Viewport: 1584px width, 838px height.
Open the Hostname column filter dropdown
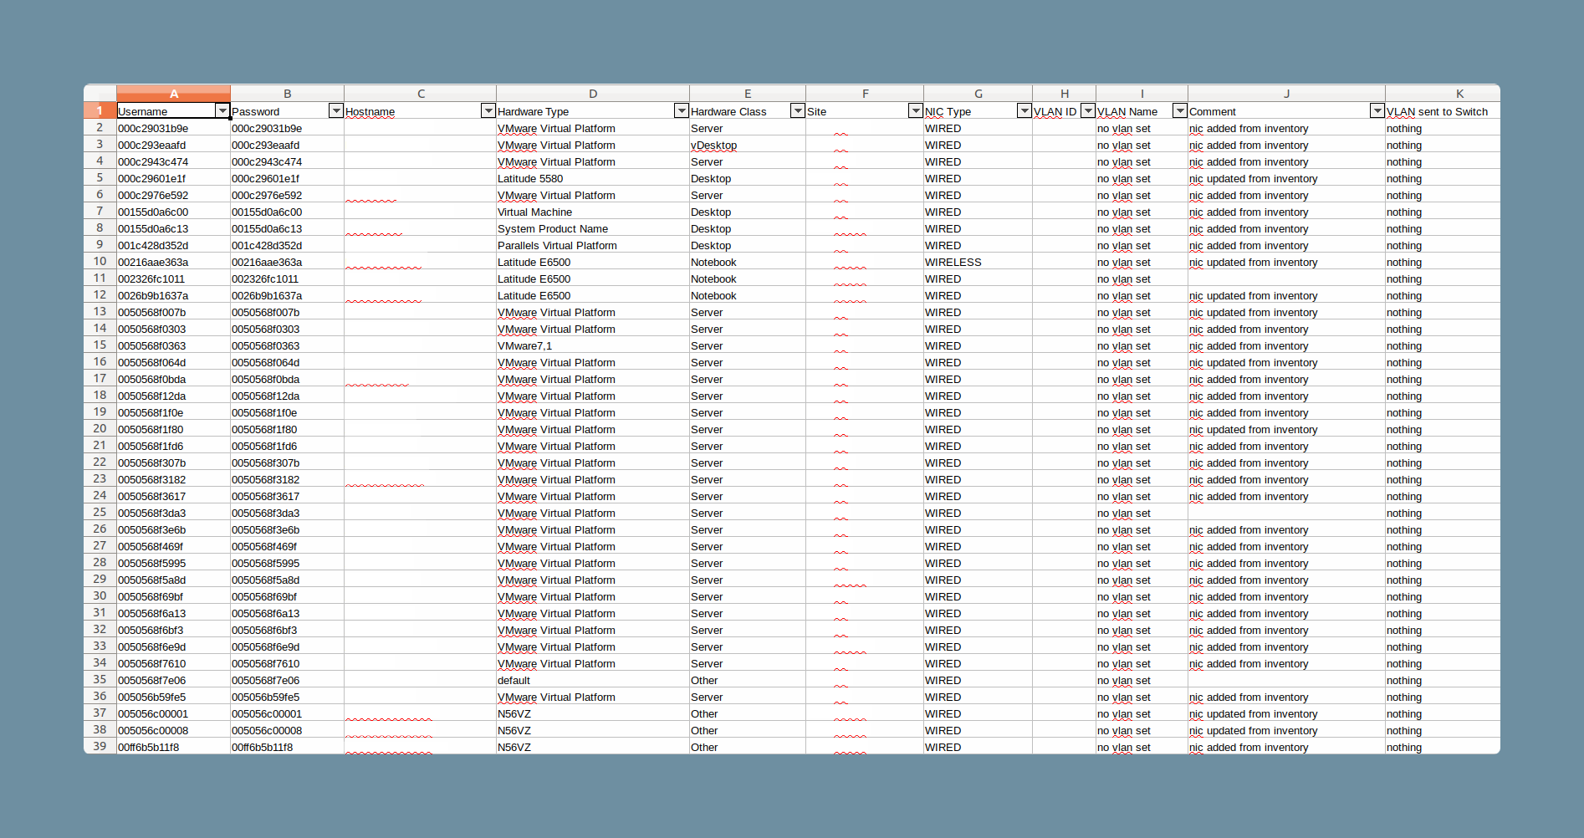[x=488, y=111]
